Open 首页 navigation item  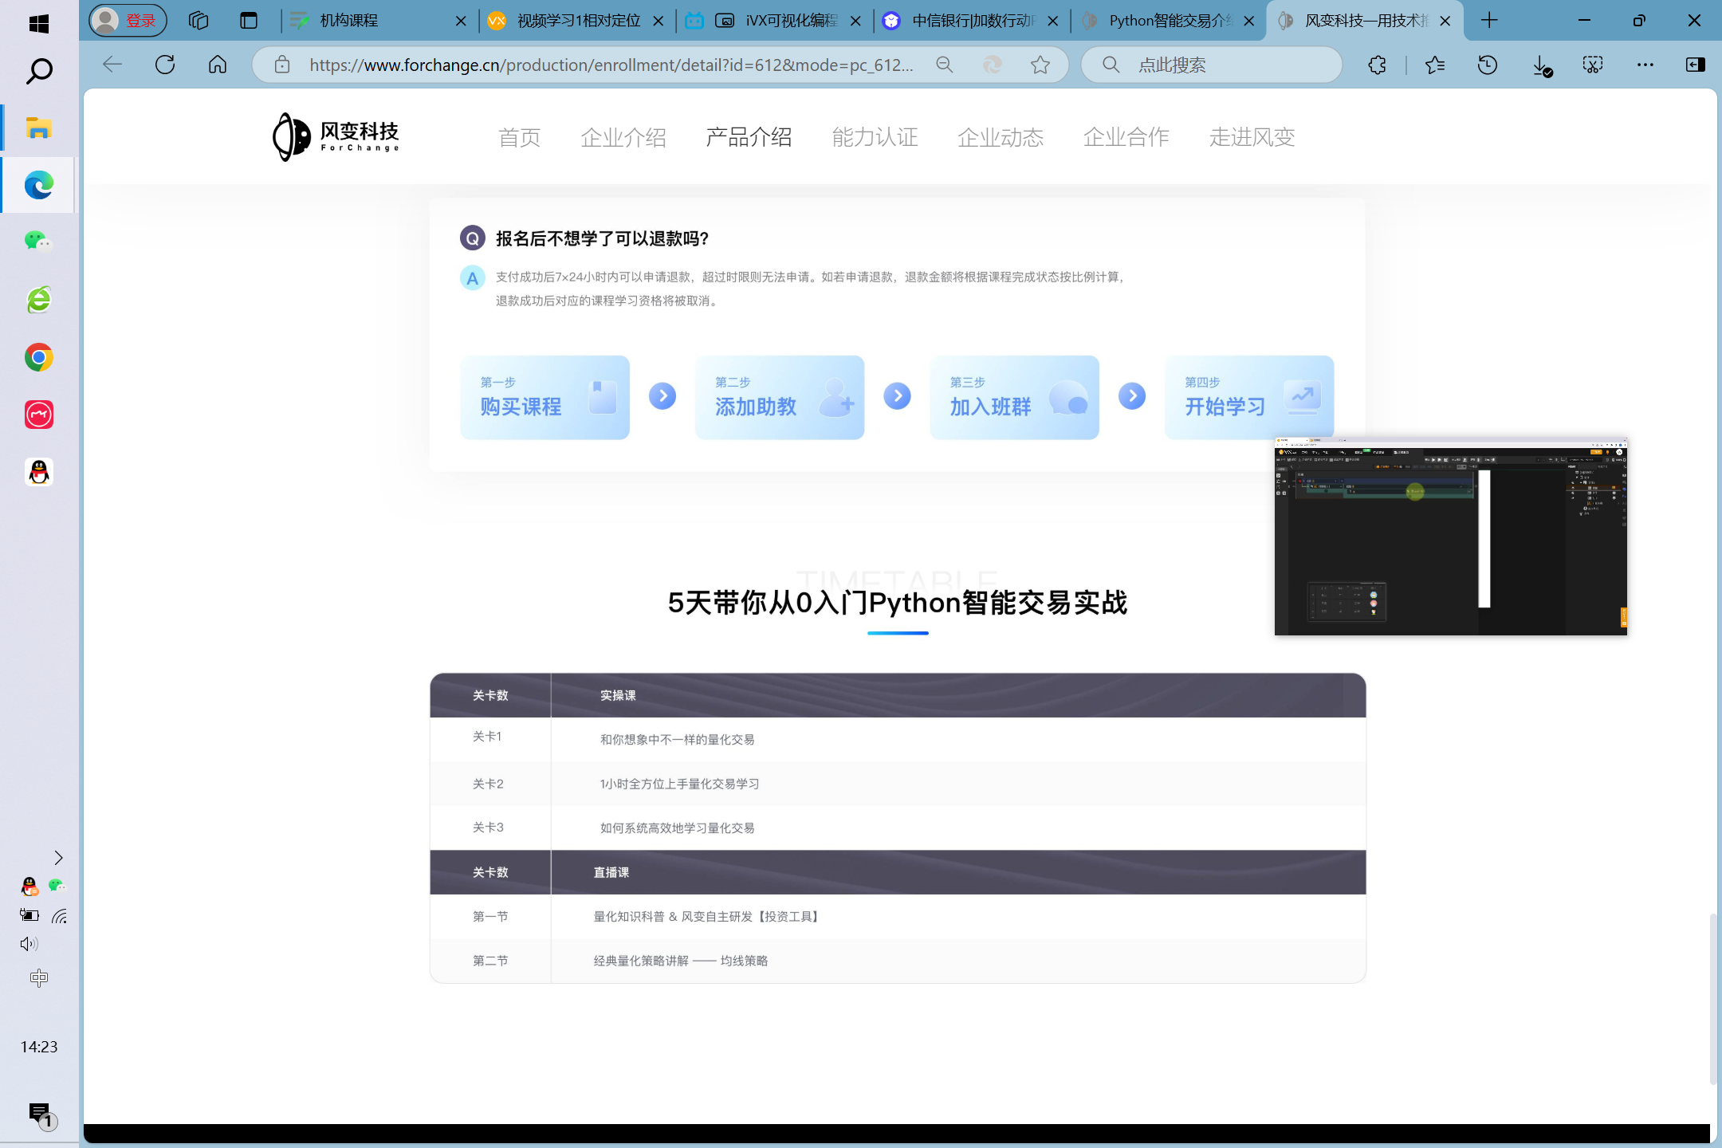[520, 137]
